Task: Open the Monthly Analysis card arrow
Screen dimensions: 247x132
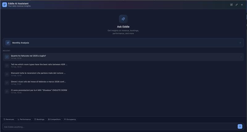Action: 240,43
